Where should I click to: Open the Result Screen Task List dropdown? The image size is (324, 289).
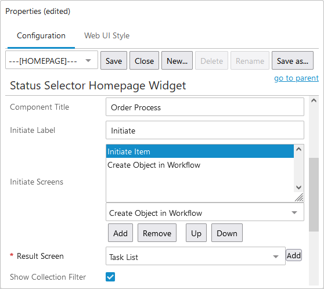coord(196,257)
